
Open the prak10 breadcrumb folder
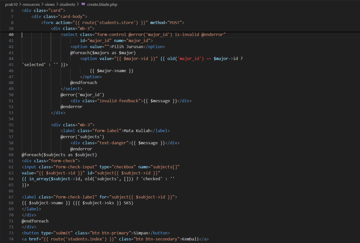(x=11, y=4)
